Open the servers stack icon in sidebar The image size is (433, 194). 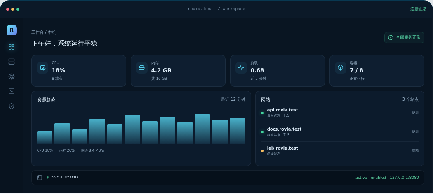[12, 62]
